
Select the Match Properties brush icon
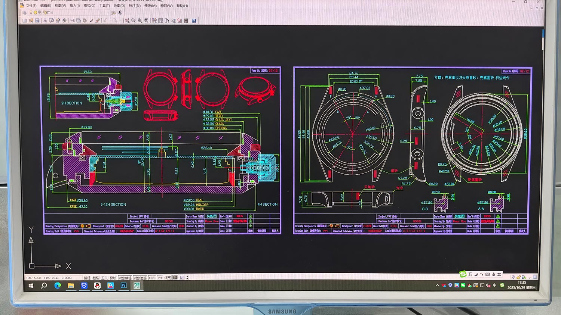[98, 21]
